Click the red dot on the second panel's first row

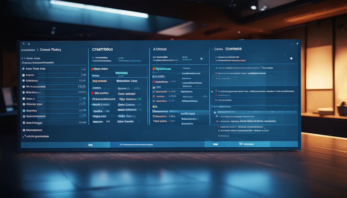92,69
